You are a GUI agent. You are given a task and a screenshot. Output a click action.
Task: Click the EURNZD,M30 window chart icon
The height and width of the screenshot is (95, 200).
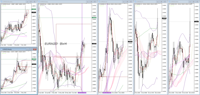click(x=169, y=2)
